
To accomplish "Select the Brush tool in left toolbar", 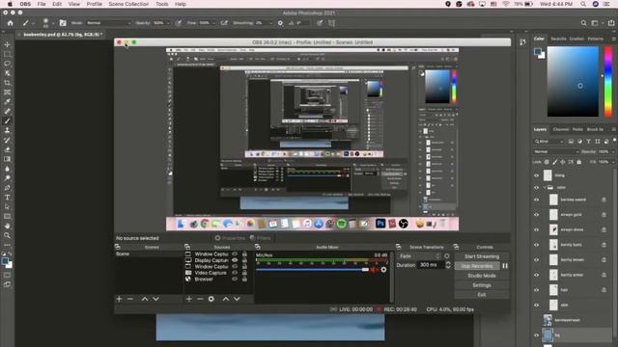I will pyautogui.click(x=7, y=120).
